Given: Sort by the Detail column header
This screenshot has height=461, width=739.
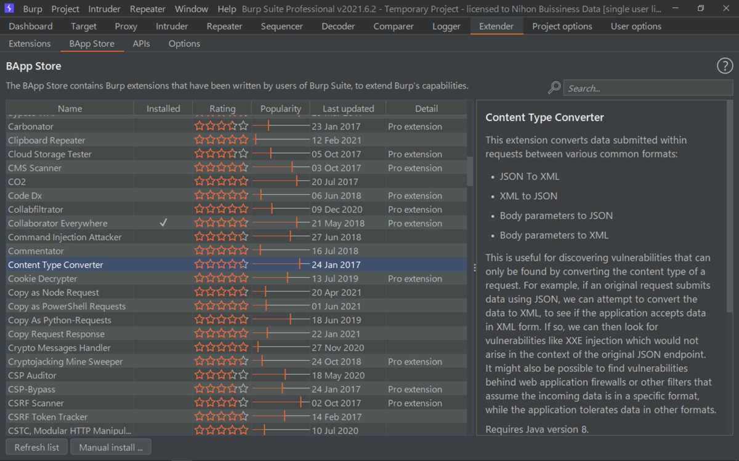Looking at the screenshot, I should coord(427,108).
